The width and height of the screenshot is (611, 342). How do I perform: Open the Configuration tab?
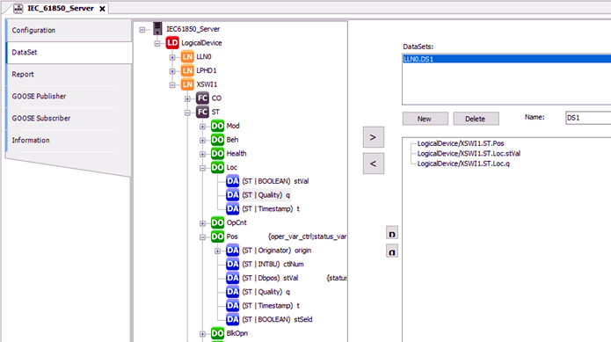pos(69,31)
